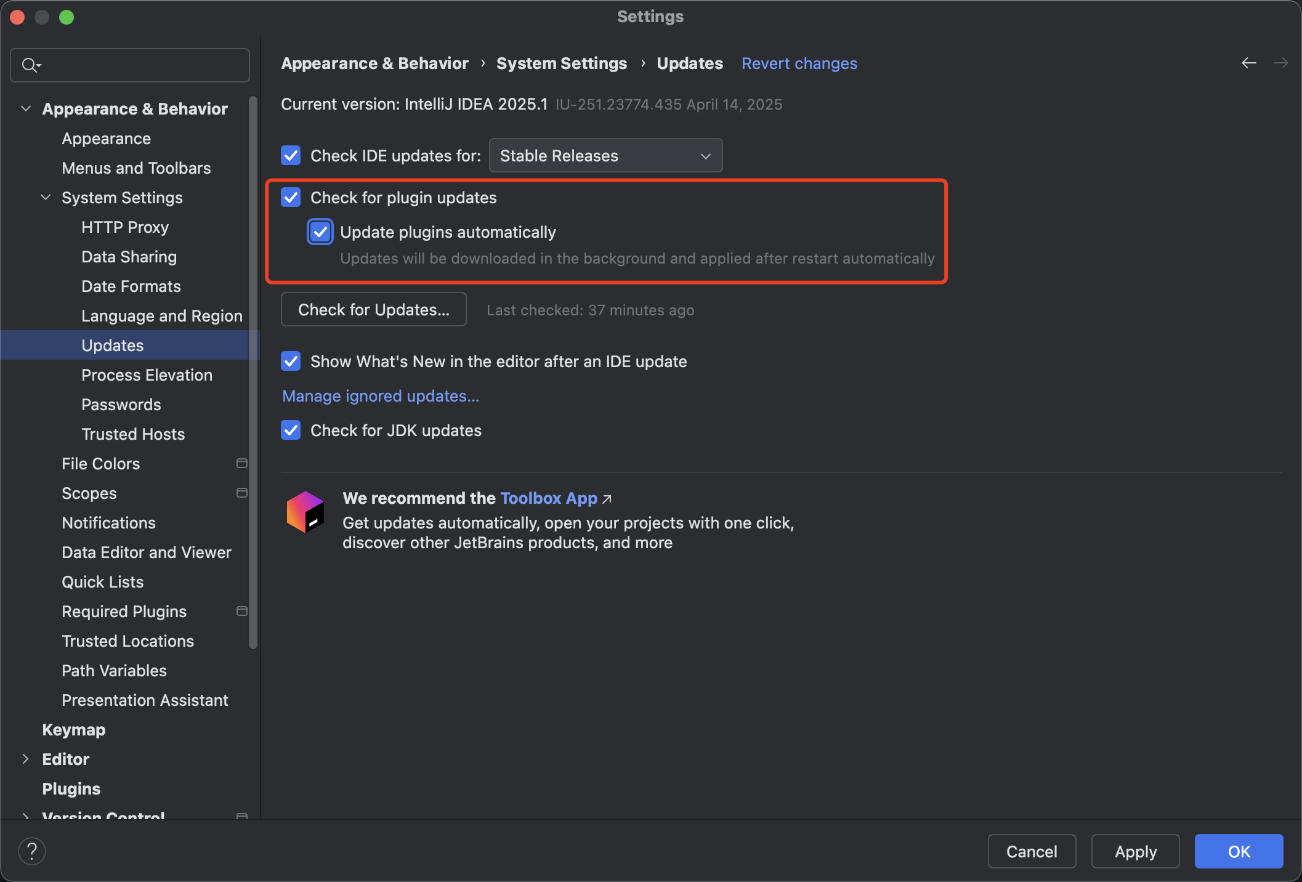
Task: Click project-level icon beside Required Plugins
Action: point(242,611)
